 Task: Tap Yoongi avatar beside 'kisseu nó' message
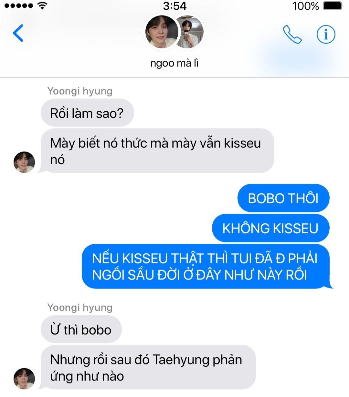24,162
